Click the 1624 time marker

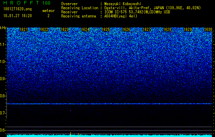click(x=85, y=29)
